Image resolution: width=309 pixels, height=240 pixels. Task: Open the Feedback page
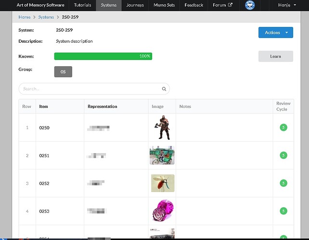[193, 5]
